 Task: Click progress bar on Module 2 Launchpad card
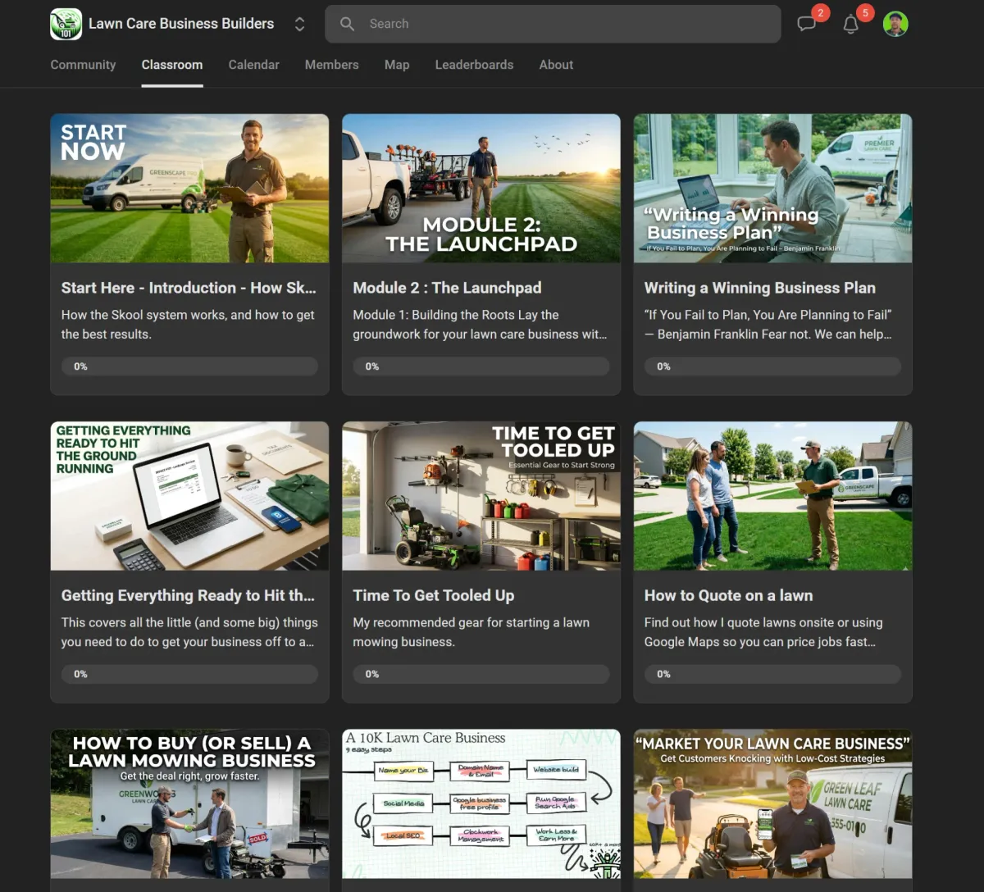(481, 366)
